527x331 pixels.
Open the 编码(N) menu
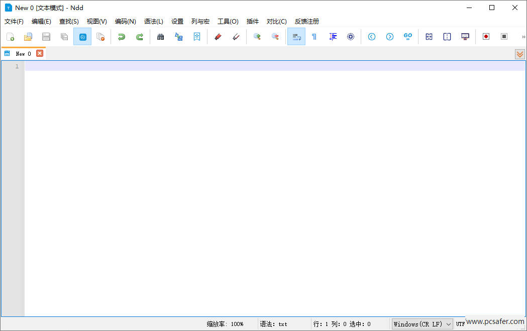point(125,22)
